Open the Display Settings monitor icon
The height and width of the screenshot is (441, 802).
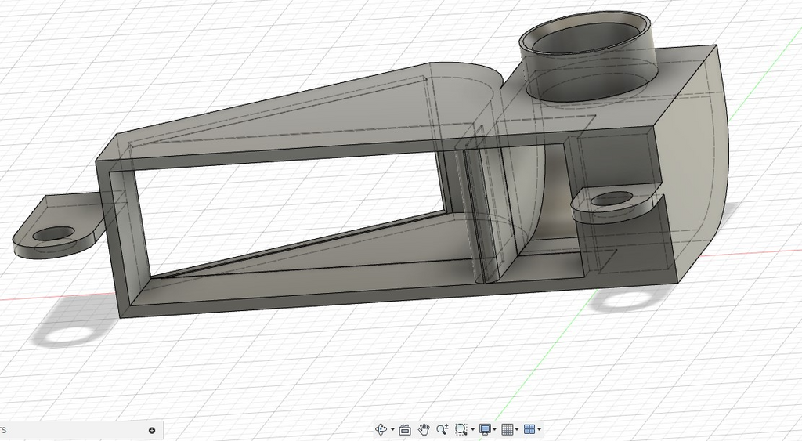[485, 429]
